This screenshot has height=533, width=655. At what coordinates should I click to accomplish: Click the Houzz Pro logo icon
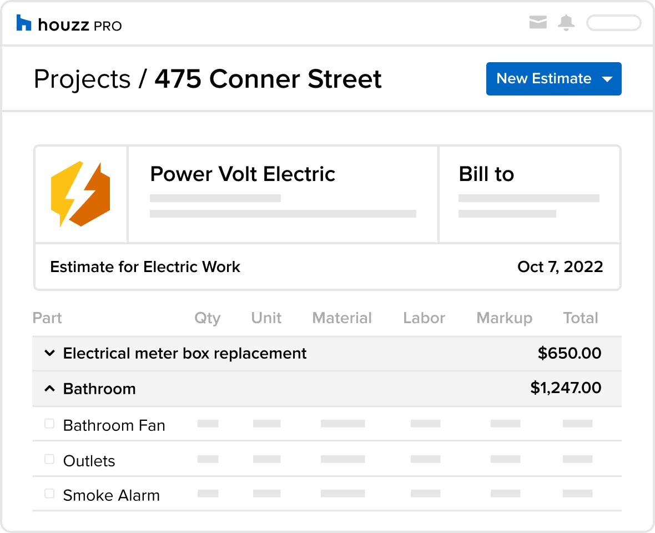[x=23, y=23]
